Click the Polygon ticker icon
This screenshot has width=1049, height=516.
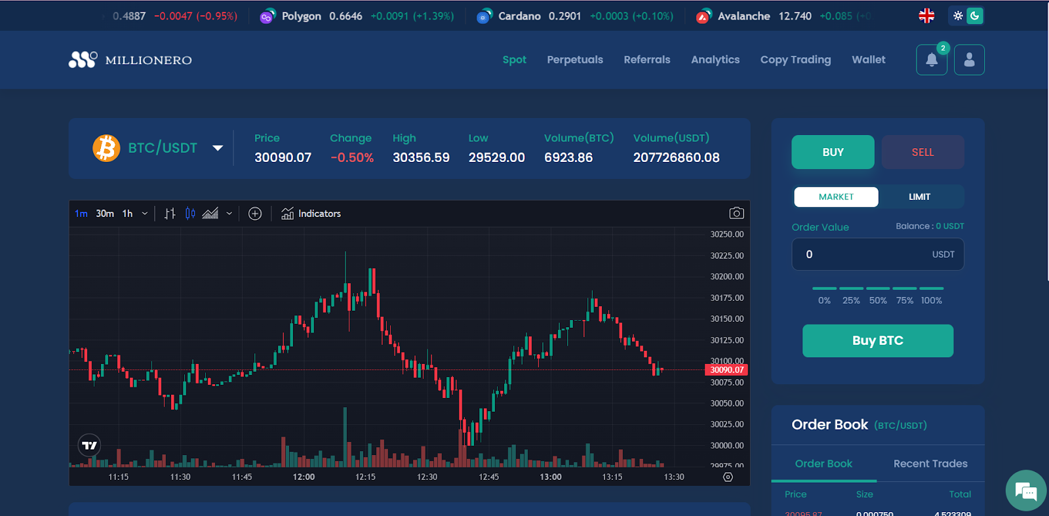tap(267, 17)
